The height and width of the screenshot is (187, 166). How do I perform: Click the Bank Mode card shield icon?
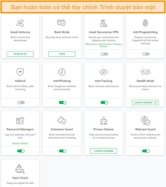point(62,23)
